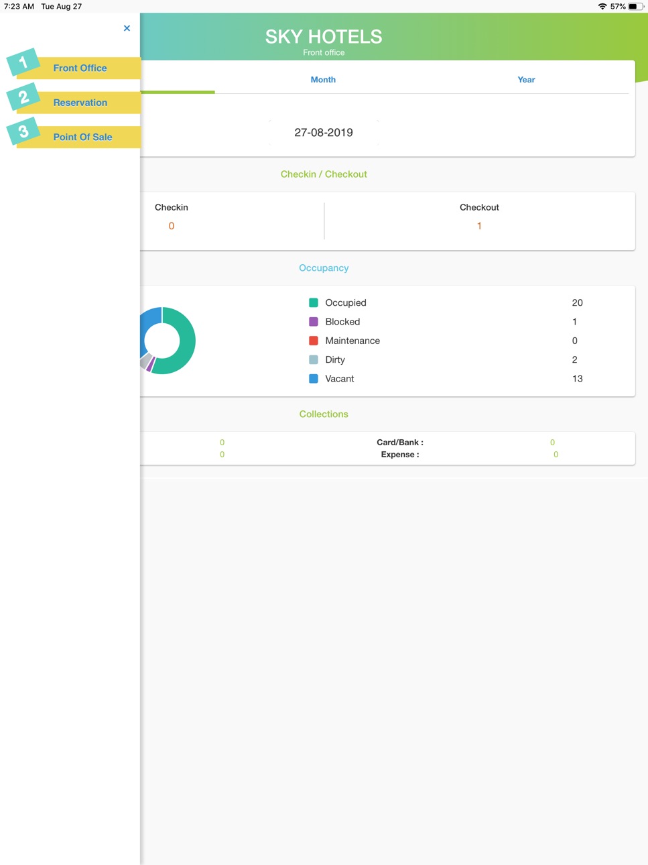Switch to the Month tab
648x865 pixels.
pyautogui.click(x=323, y=80)
